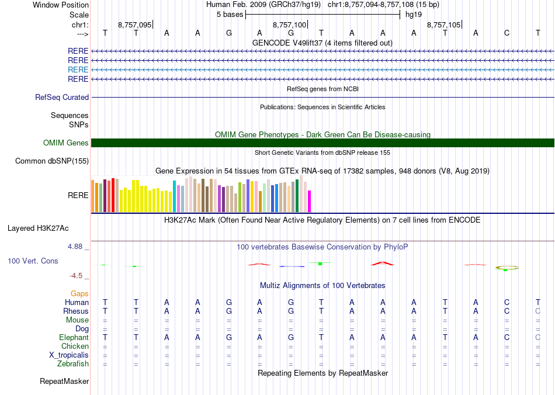
Task: Open the Basewise Conservation by PhyloP title
Action: pos(322,247)
